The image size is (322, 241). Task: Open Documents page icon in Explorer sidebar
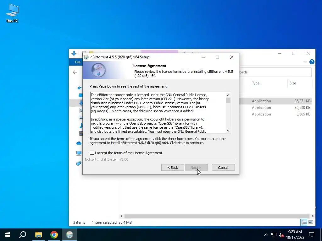pyautogui.click(x=81, y=110)
